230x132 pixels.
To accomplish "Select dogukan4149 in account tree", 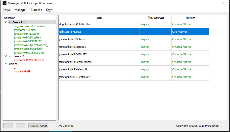I will click(22, 71).
